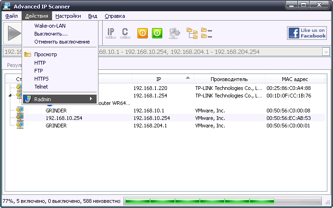The width and height of the screenshot is (333, 208).
Task: Sort by the Производитель column header
Action: [x=229, y=79]
